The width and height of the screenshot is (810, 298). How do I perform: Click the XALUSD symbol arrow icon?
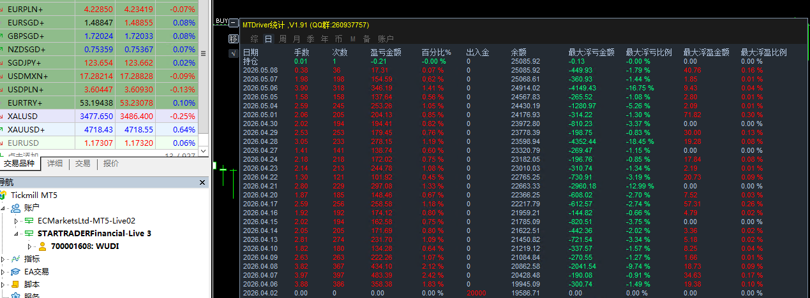[x=2, y=117]
